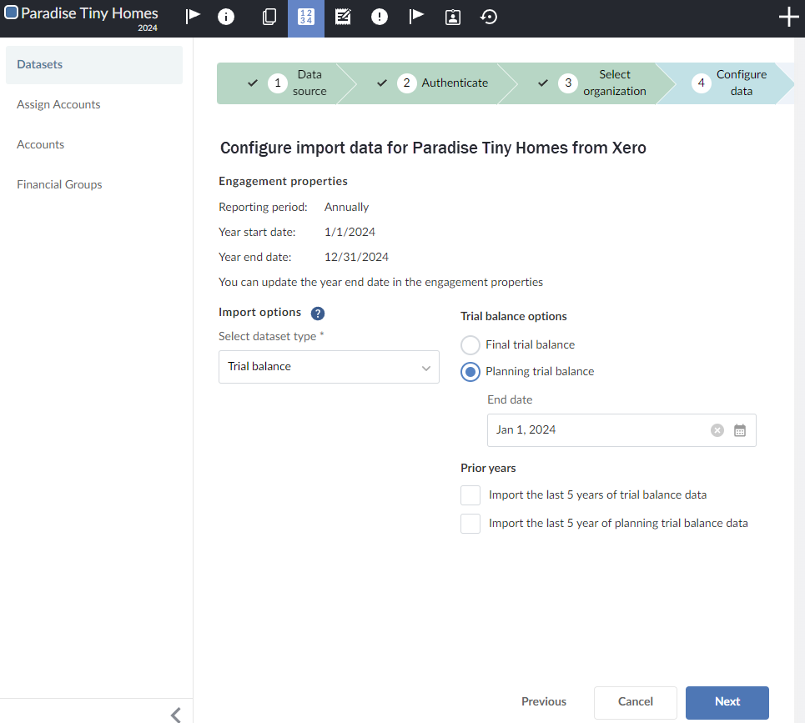Viewport: 805px width, 723px height.
Task: Clear the End date field
Action: click(717, 429)
